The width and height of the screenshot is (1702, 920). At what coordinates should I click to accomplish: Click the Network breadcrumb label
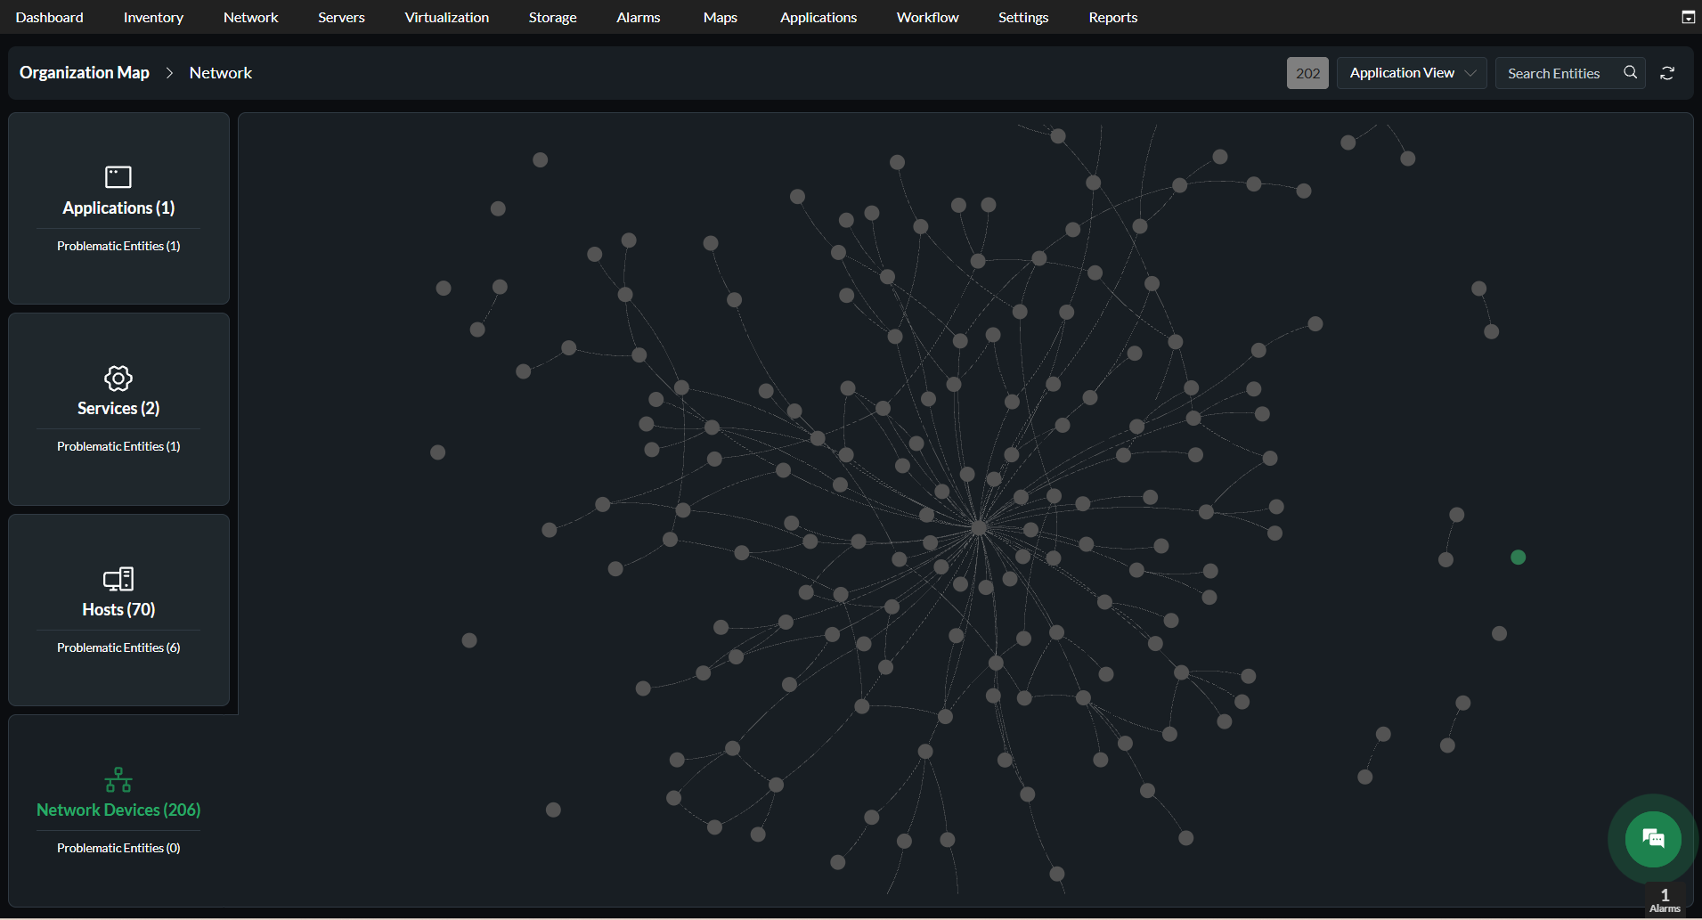[221, 73]
